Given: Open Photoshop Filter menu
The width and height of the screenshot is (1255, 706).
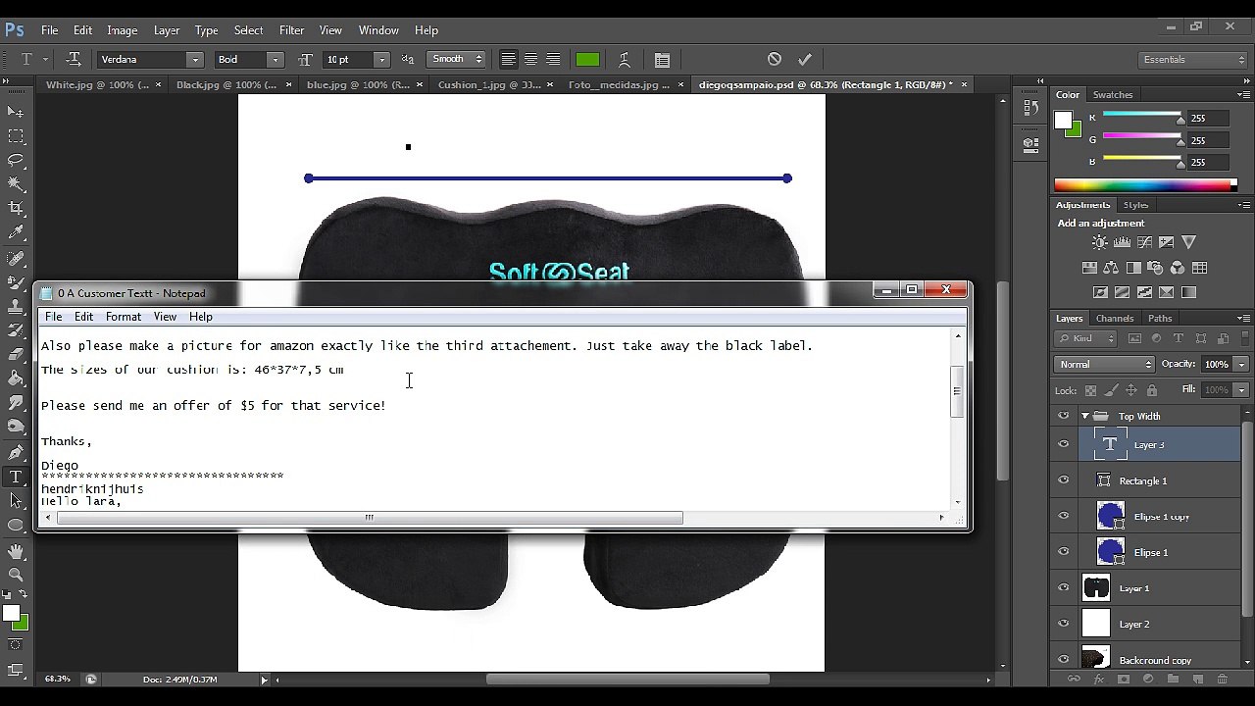Looking at the screenshot, I should [x=291, y=30].
